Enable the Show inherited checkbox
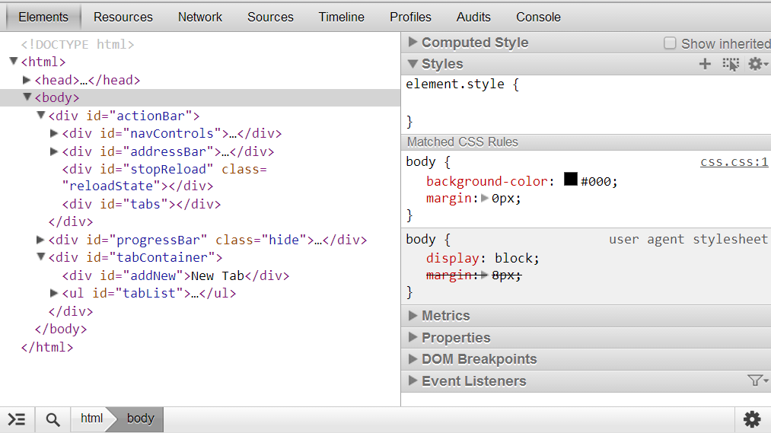Screen dimensions: 771x433 point(670,43)
